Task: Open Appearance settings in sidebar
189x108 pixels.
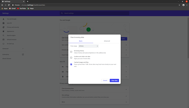Action: tap(11, 31)
